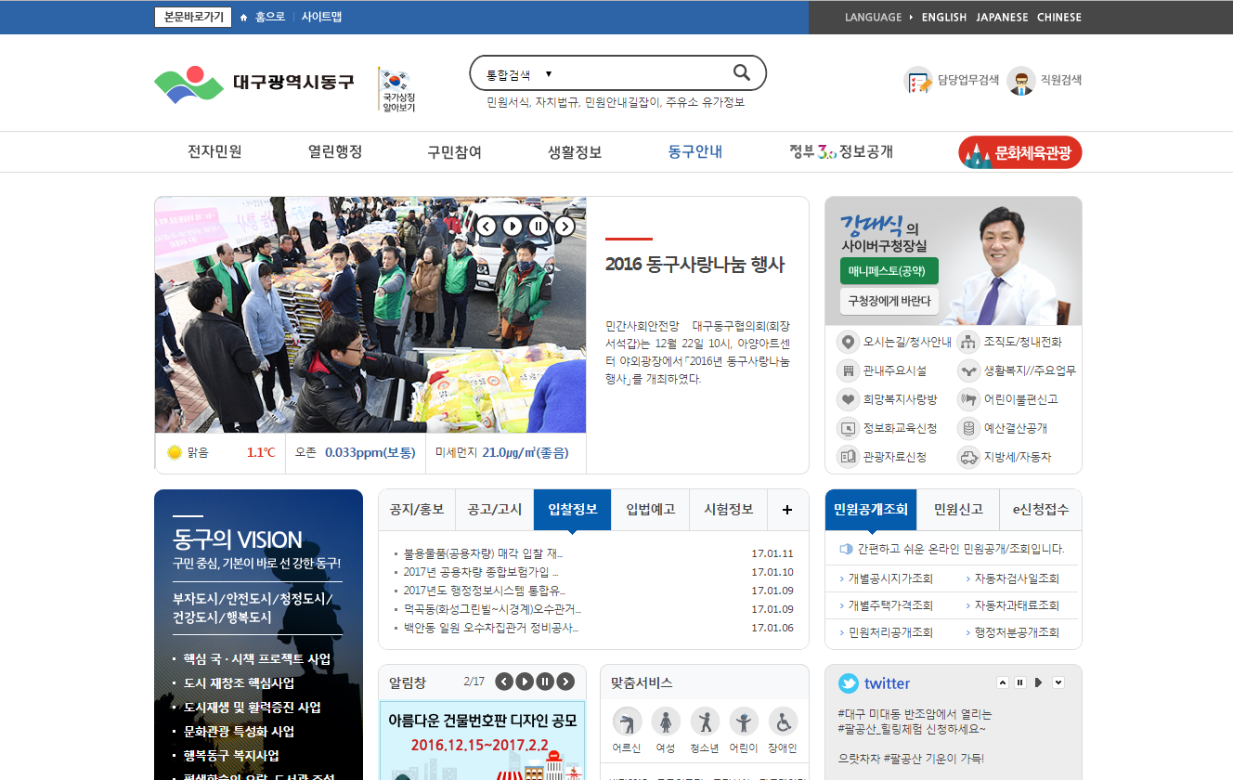Open the 동구안내 menu
Viewport: 1233px width, 780px height.
tap(694, 151)
